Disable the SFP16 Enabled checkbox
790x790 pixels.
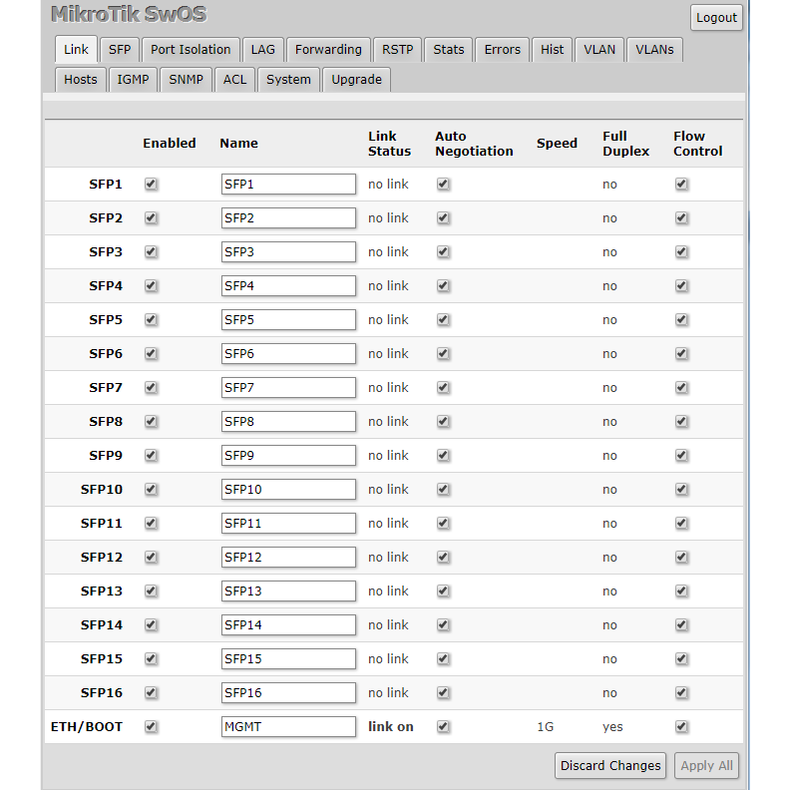coord(151,693)
